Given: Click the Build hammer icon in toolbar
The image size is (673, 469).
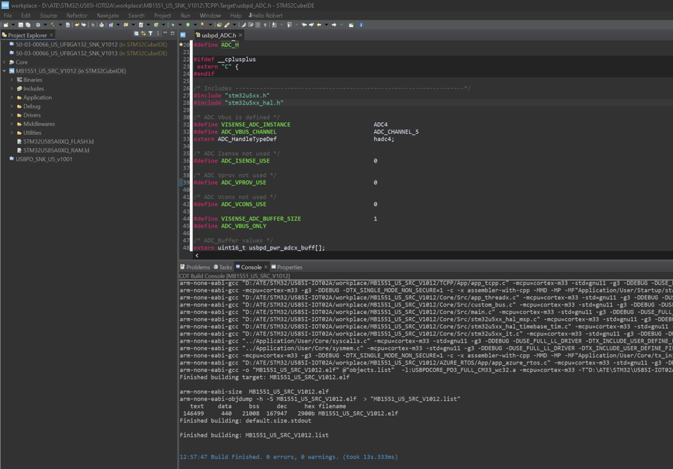Looking at the screenshot, I should click(x=53, y=25).
